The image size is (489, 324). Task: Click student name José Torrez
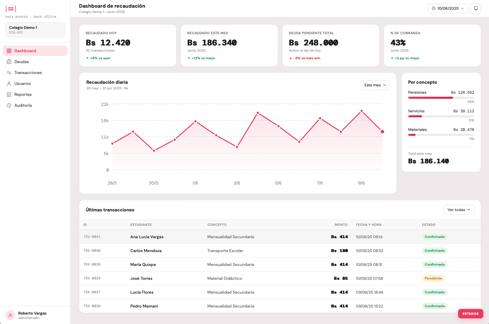(141, 278)
